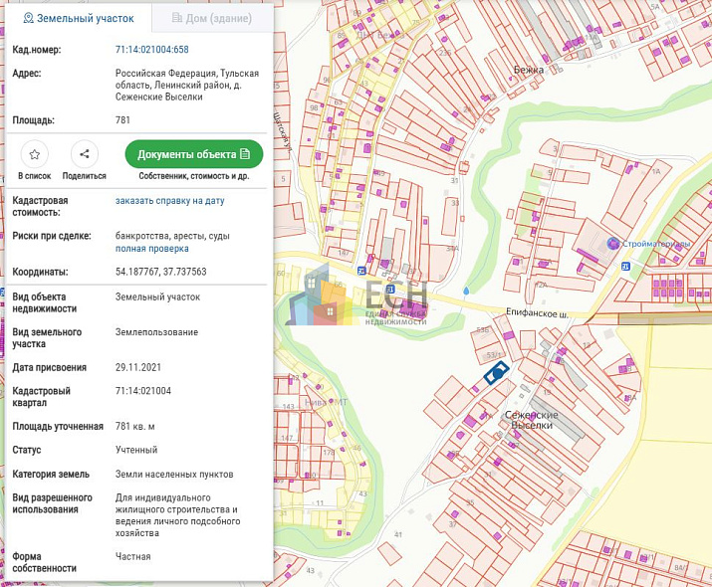Click the blue water drop marker on map
712x587 pixels.
[466, 291]
